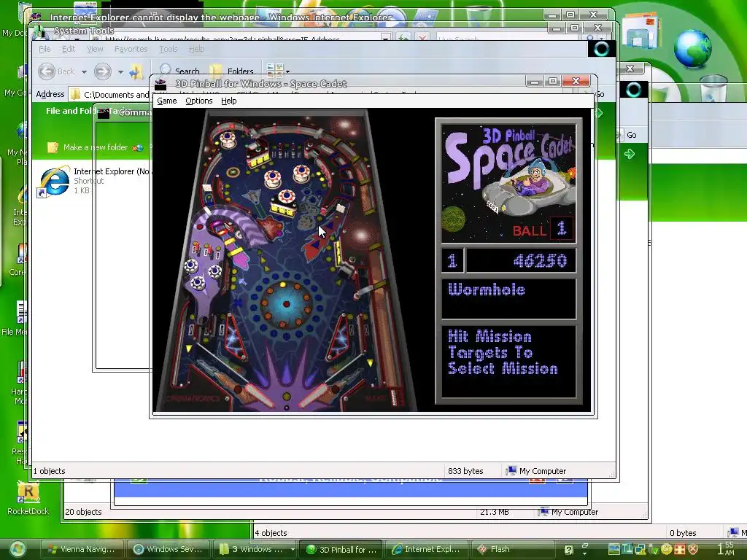The image size is (747, 560).
Task: Click the green Go arrow icon
Action: 630,154
